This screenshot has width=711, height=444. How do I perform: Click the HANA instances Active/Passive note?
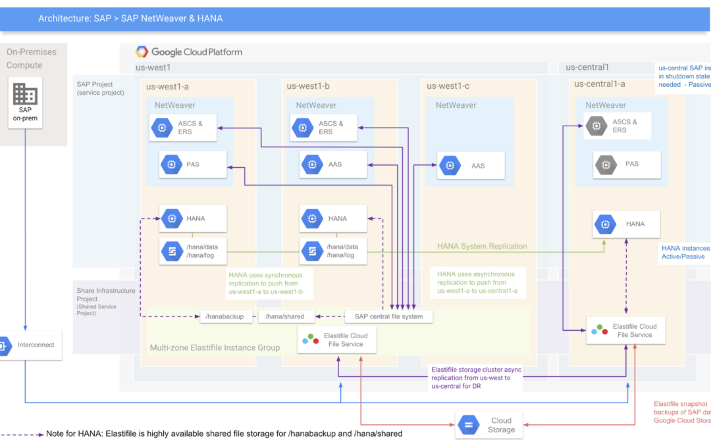(685, 253)
